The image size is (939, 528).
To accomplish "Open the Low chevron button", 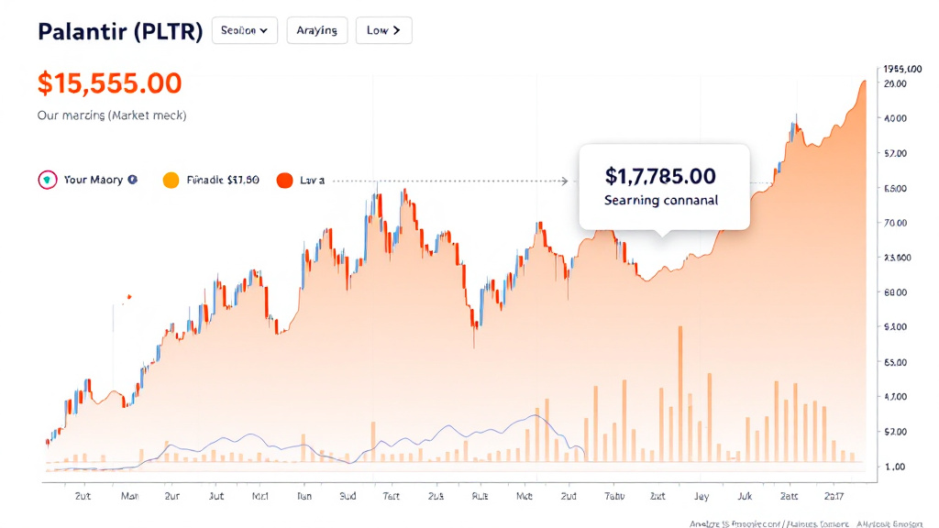I will coord(384,30).
